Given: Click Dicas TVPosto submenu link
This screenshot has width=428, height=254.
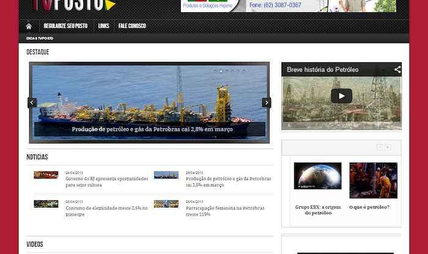Looking at the screenshot, I should click(x=40, y=38).
